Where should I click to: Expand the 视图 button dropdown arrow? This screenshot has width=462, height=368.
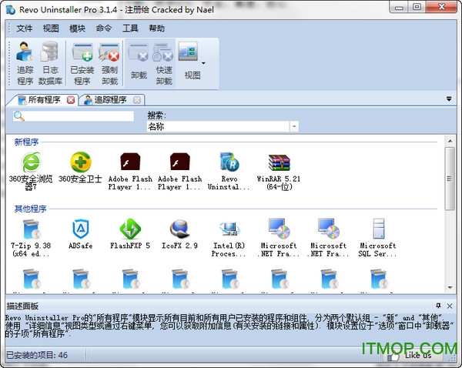coord(203,63)
